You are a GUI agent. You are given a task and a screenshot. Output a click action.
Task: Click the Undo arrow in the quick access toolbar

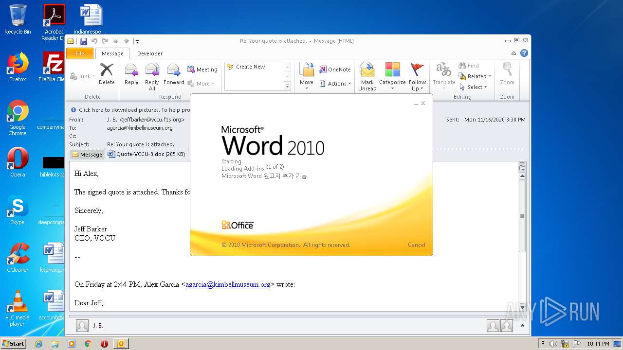(x=94, y=41)
